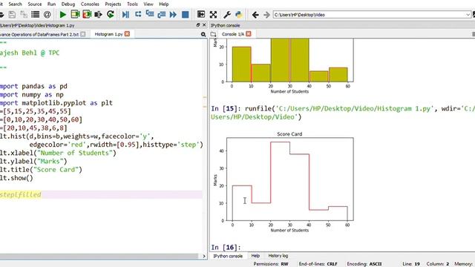Open the Source menu
The image size is (475, 267).
point(35,4)
